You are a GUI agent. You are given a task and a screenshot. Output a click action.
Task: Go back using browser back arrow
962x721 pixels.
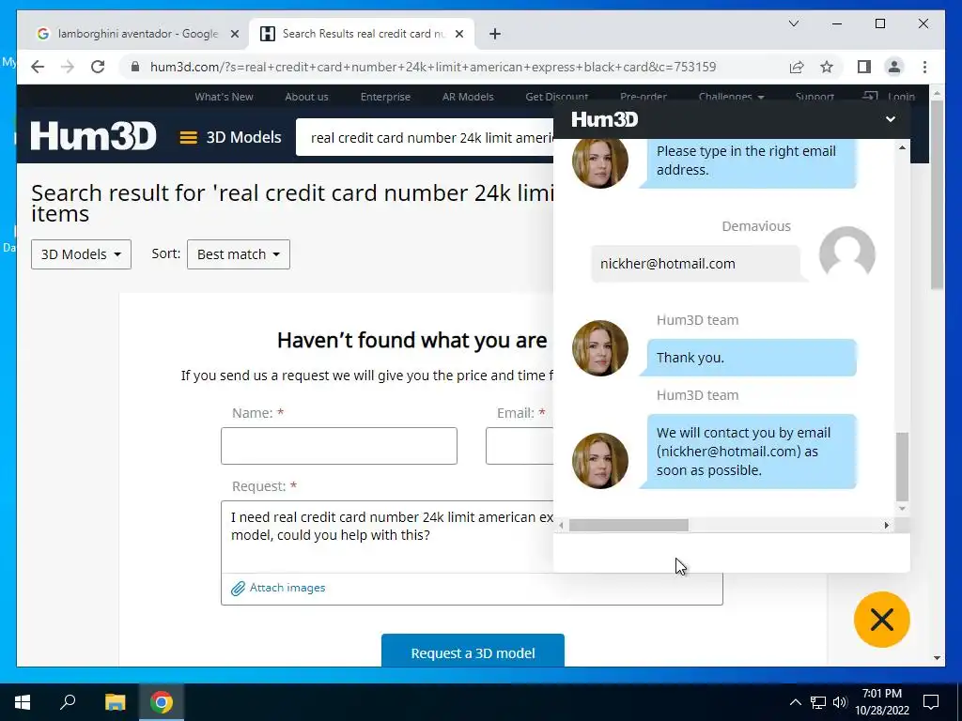pos(38,67)
